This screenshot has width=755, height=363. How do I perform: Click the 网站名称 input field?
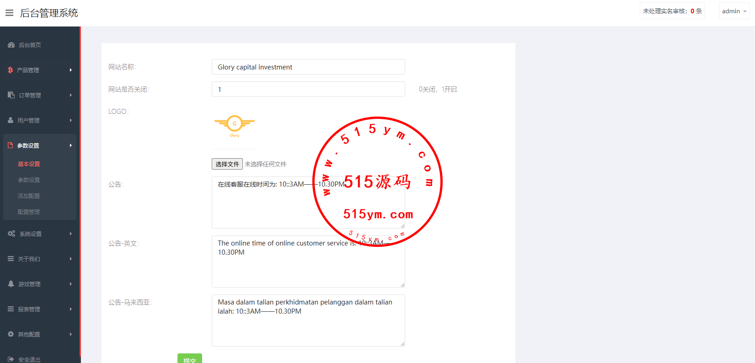[x=308, y=67]
